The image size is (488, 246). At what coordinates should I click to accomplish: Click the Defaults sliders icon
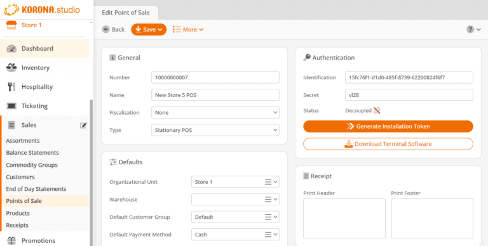(112, 162)
